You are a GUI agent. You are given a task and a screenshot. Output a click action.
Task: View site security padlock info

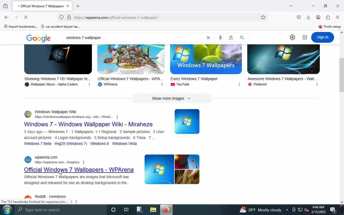tap(69, 17)
